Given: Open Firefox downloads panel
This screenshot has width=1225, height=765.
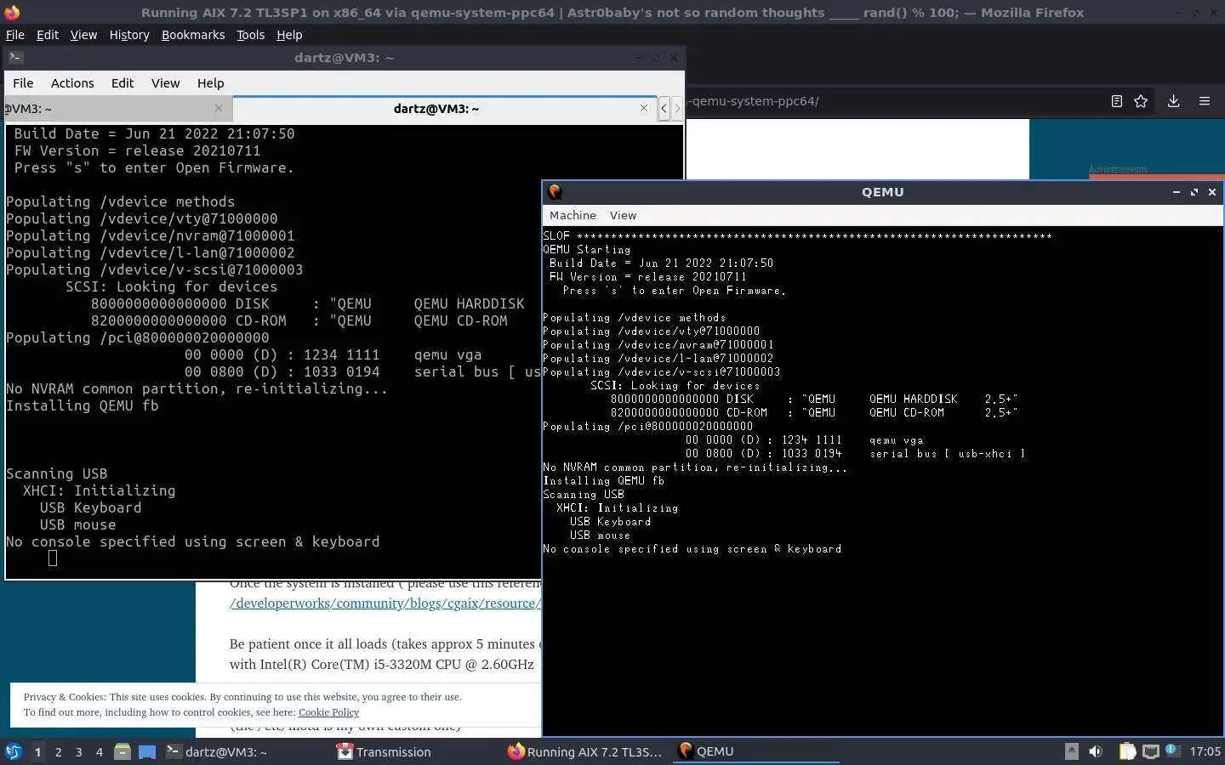Looking at the screenshot, I should click(x=1173, y=101).
